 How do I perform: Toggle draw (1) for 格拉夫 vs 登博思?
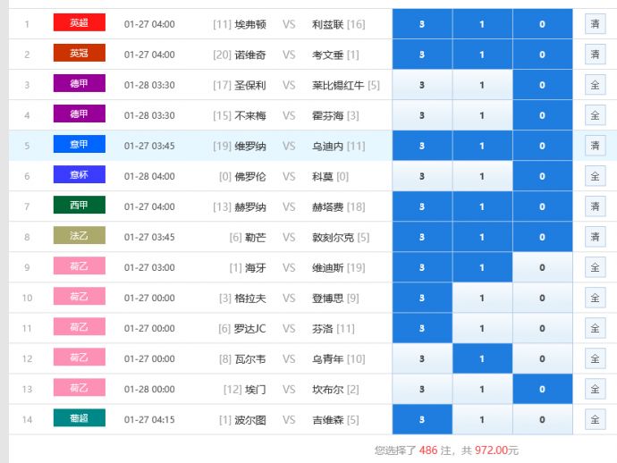(x=482, y=298)
